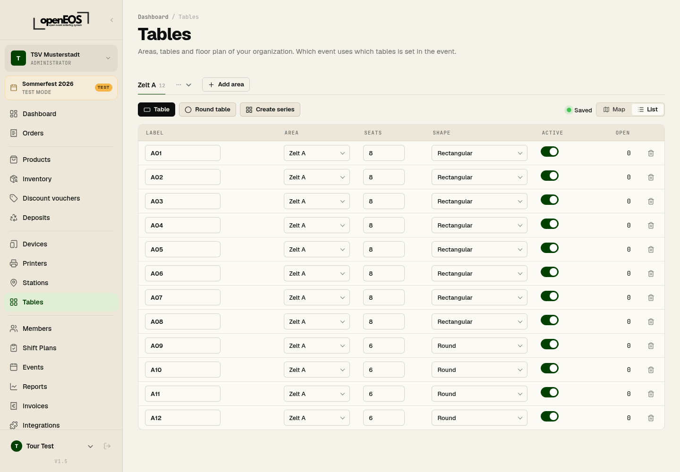This screenshot has height=472, width=680.
Task: Select the Zelt A area tab
Action: 152,85
